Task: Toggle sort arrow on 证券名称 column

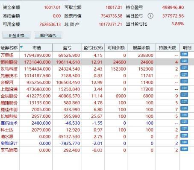Action: (x=21, y=47)
